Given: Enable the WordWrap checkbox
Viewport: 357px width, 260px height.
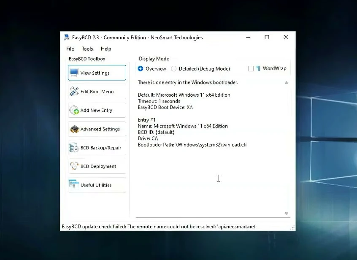Looking at the screenshot, I should click(x=251, y=68).
